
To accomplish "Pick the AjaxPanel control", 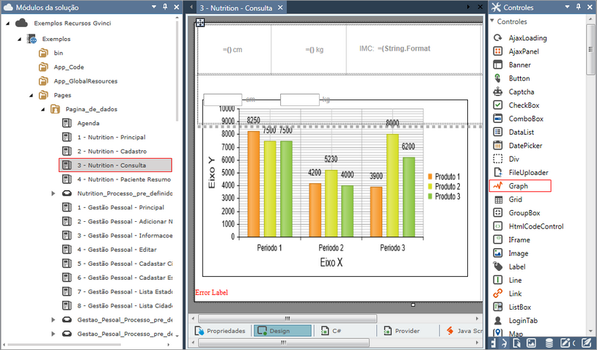I will (516, 51).
